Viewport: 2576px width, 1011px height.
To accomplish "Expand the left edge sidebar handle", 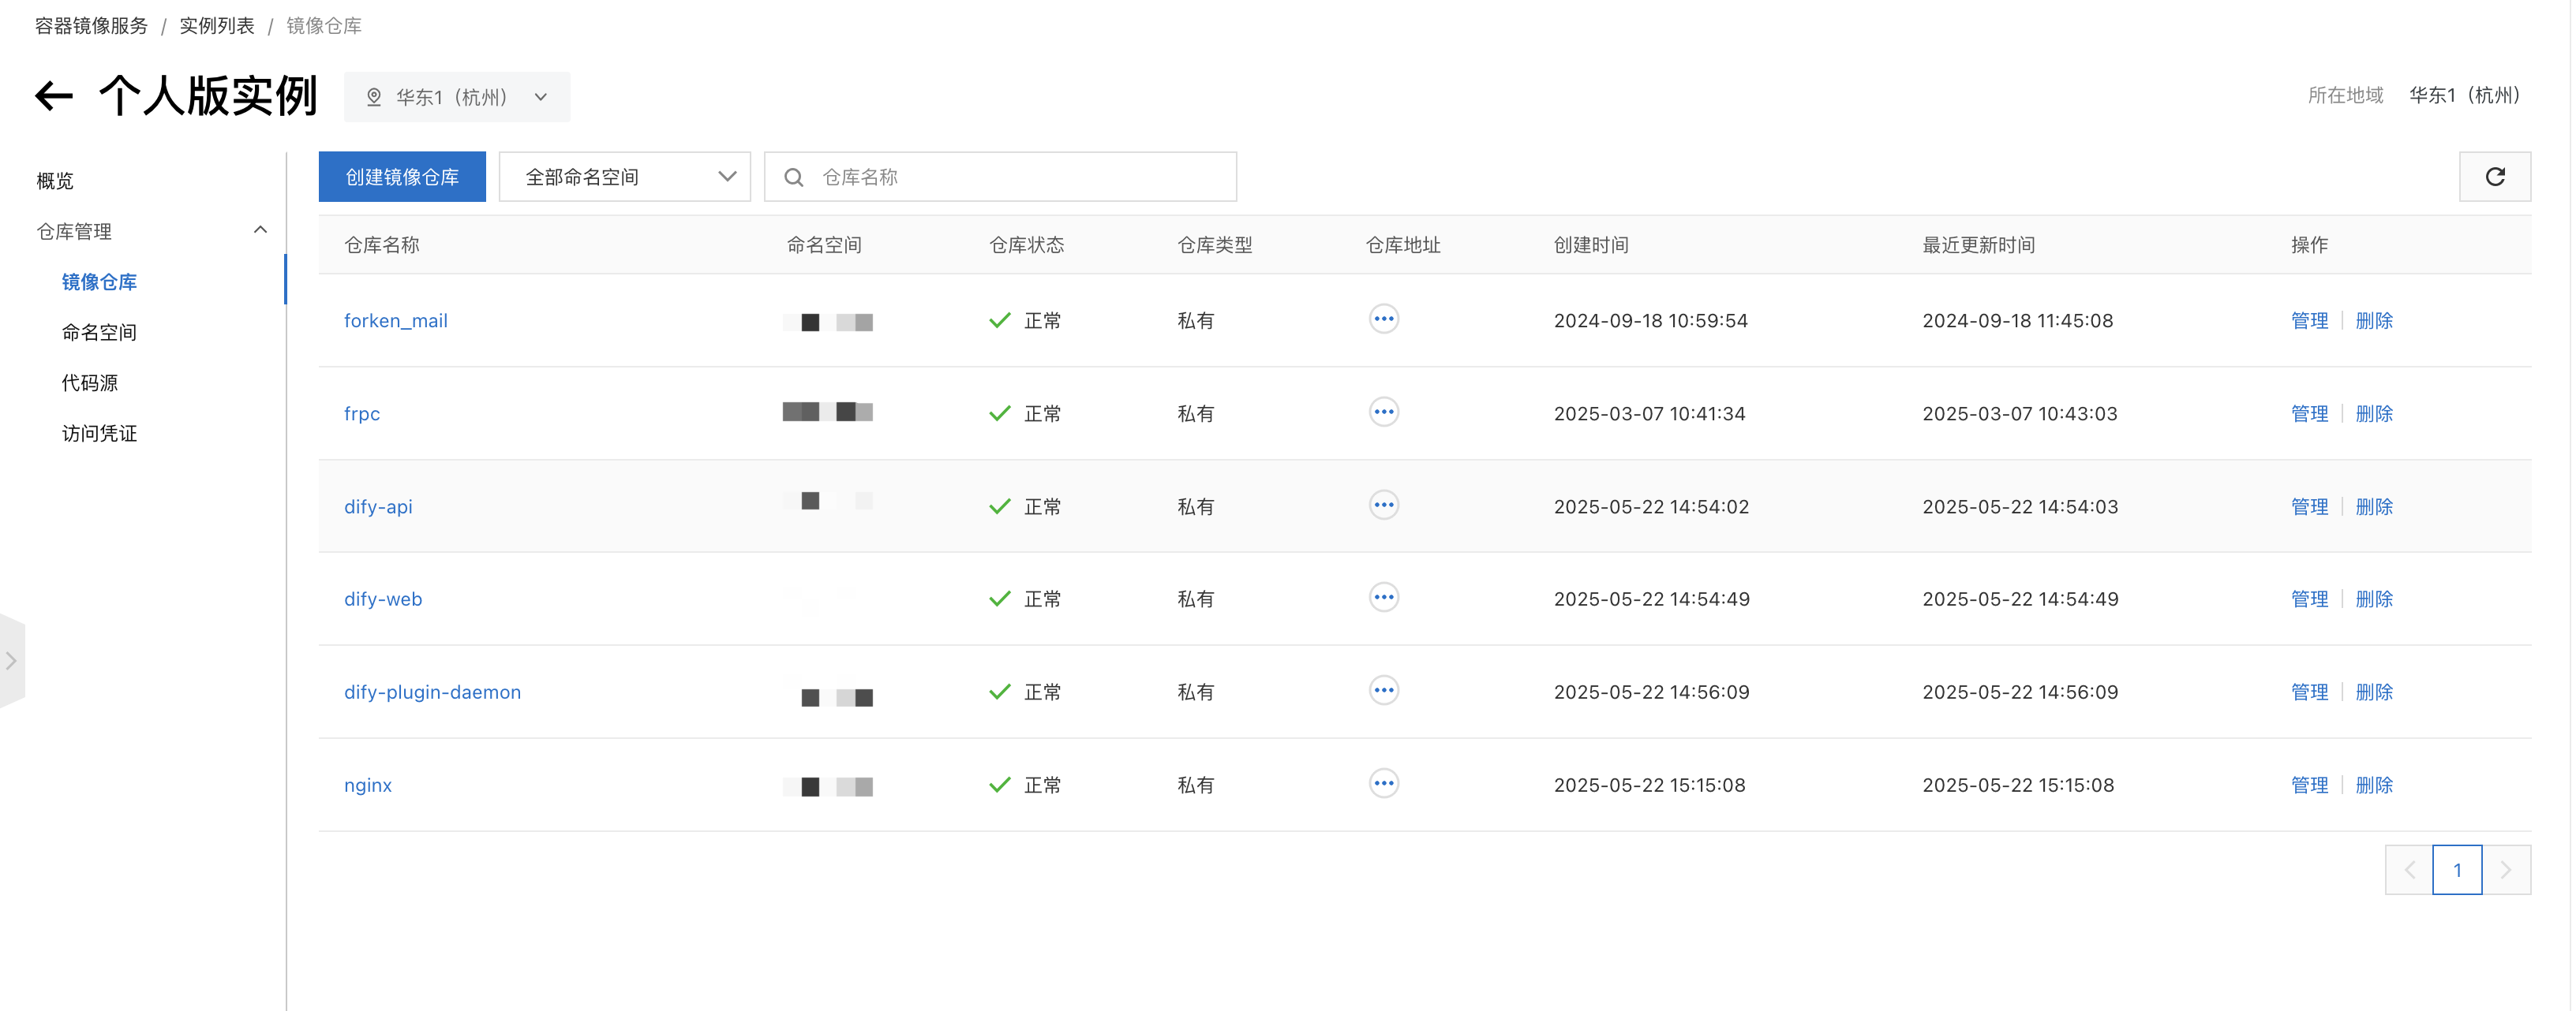I will (11, 660).
